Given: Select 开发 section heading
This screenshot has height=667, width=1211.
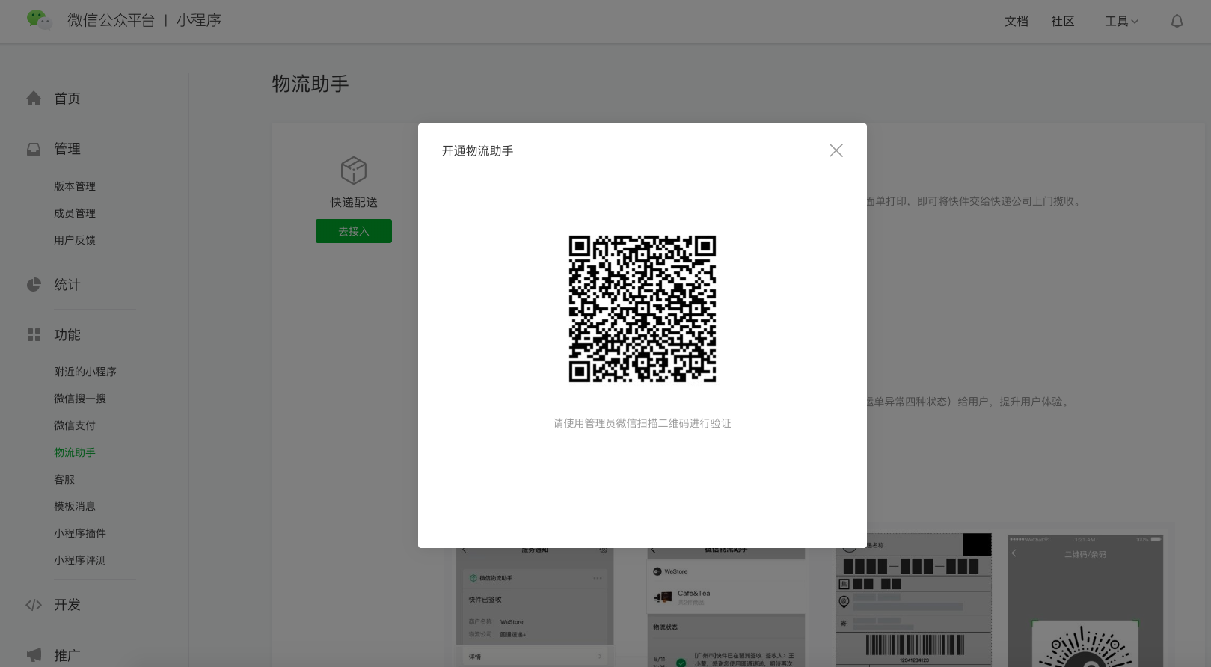Looking at the screenshot, I should [x=67, y=605].
